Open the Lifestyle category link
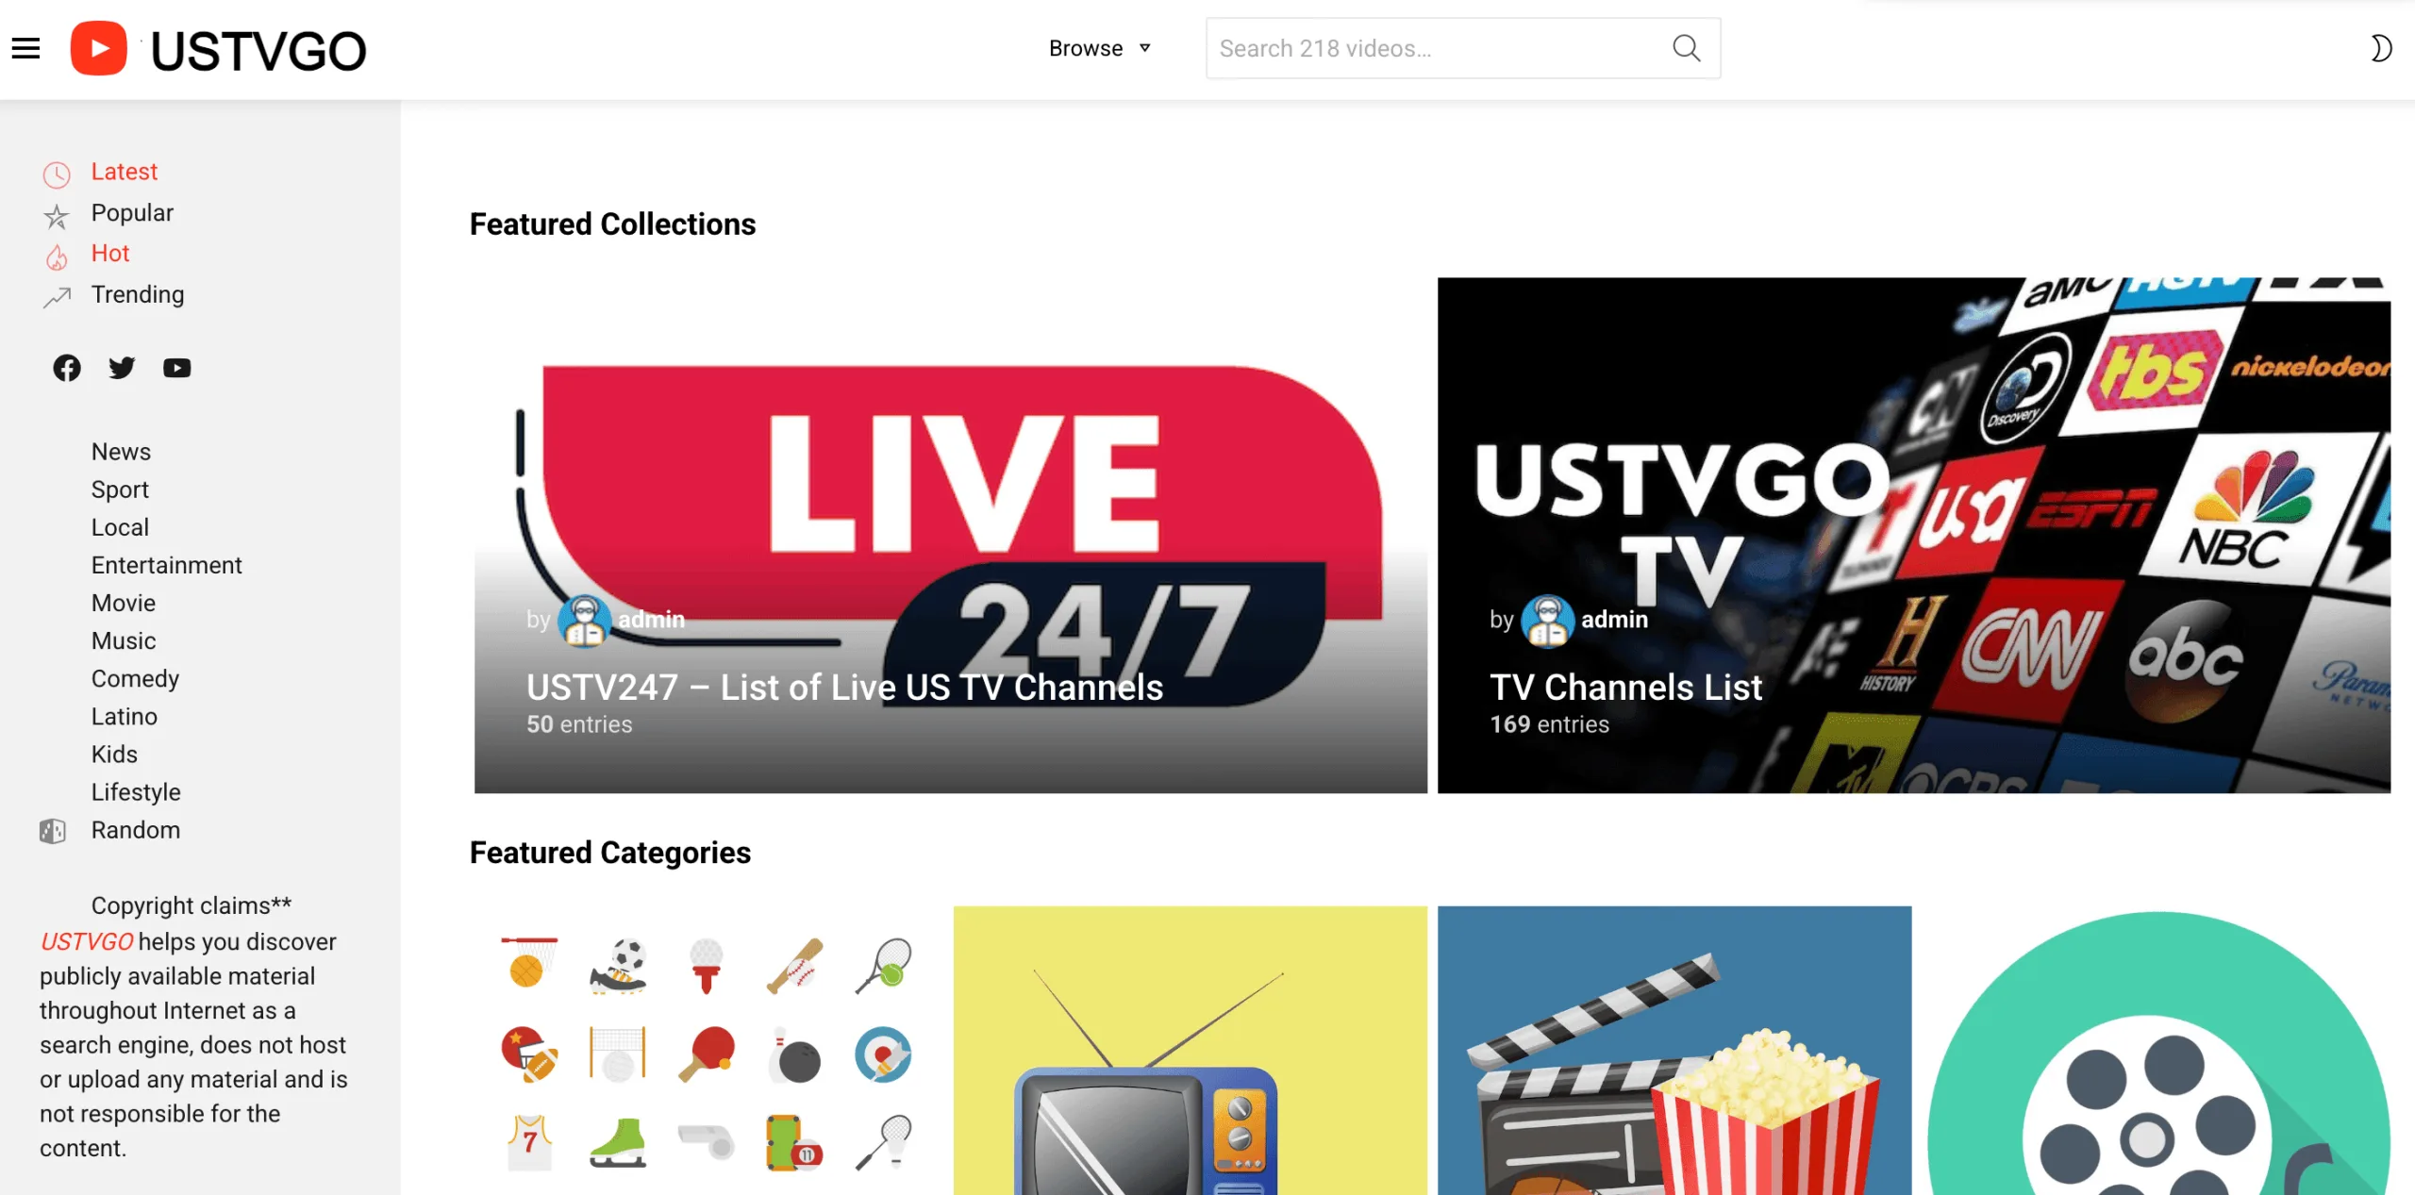This screenshot has width=2415, height=1195. 136,792
